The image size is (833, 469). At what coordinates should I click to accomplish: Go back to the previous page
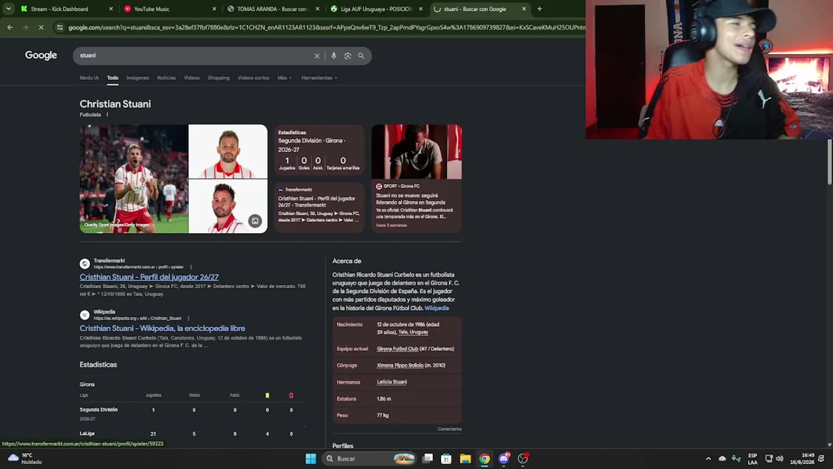(10, 27)
